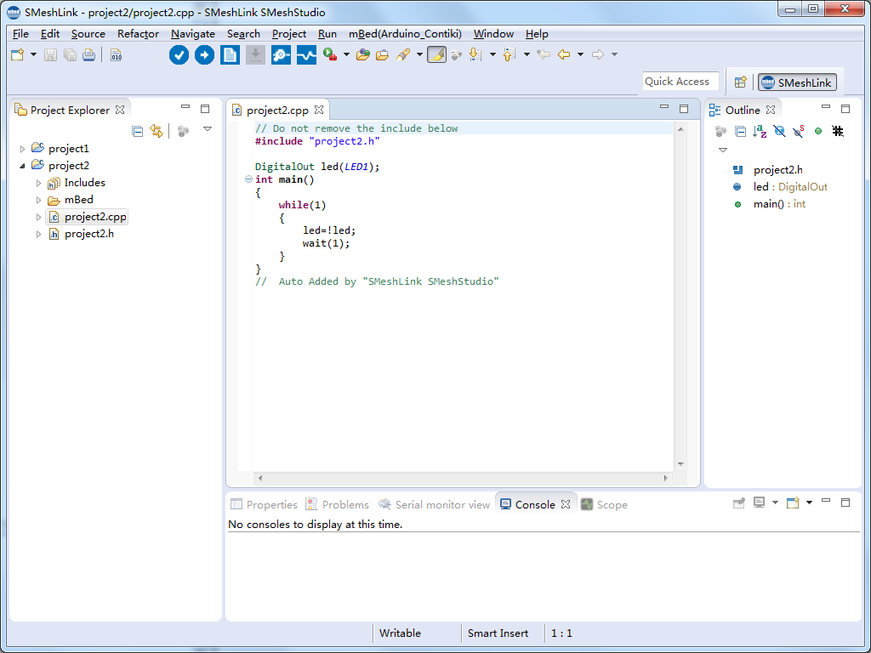
Task: Switch to the Serial monitor view tab
Action: click(x=434, y=504)
